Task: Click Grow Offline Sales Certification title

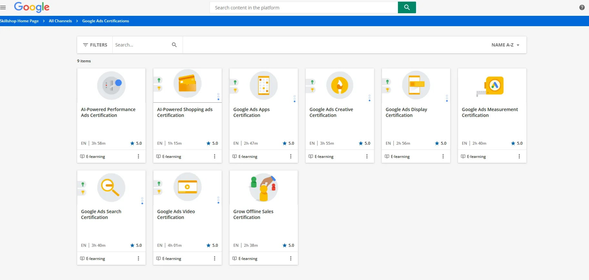Action: [253, 214]
